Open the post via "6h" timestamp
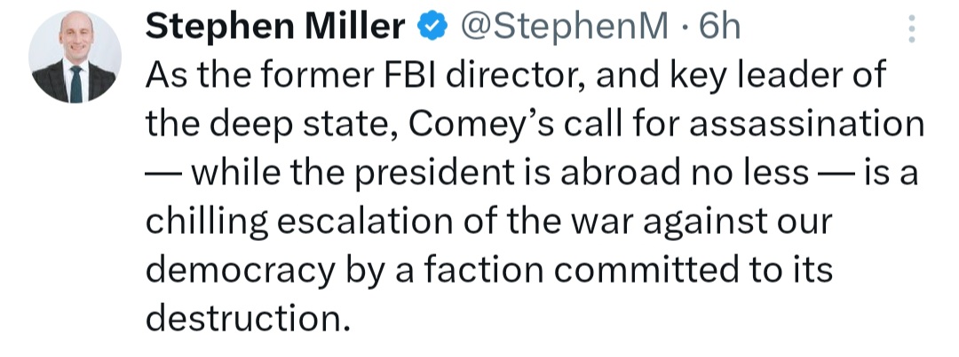This screenshot has width=959, height=357. point(720,27)
